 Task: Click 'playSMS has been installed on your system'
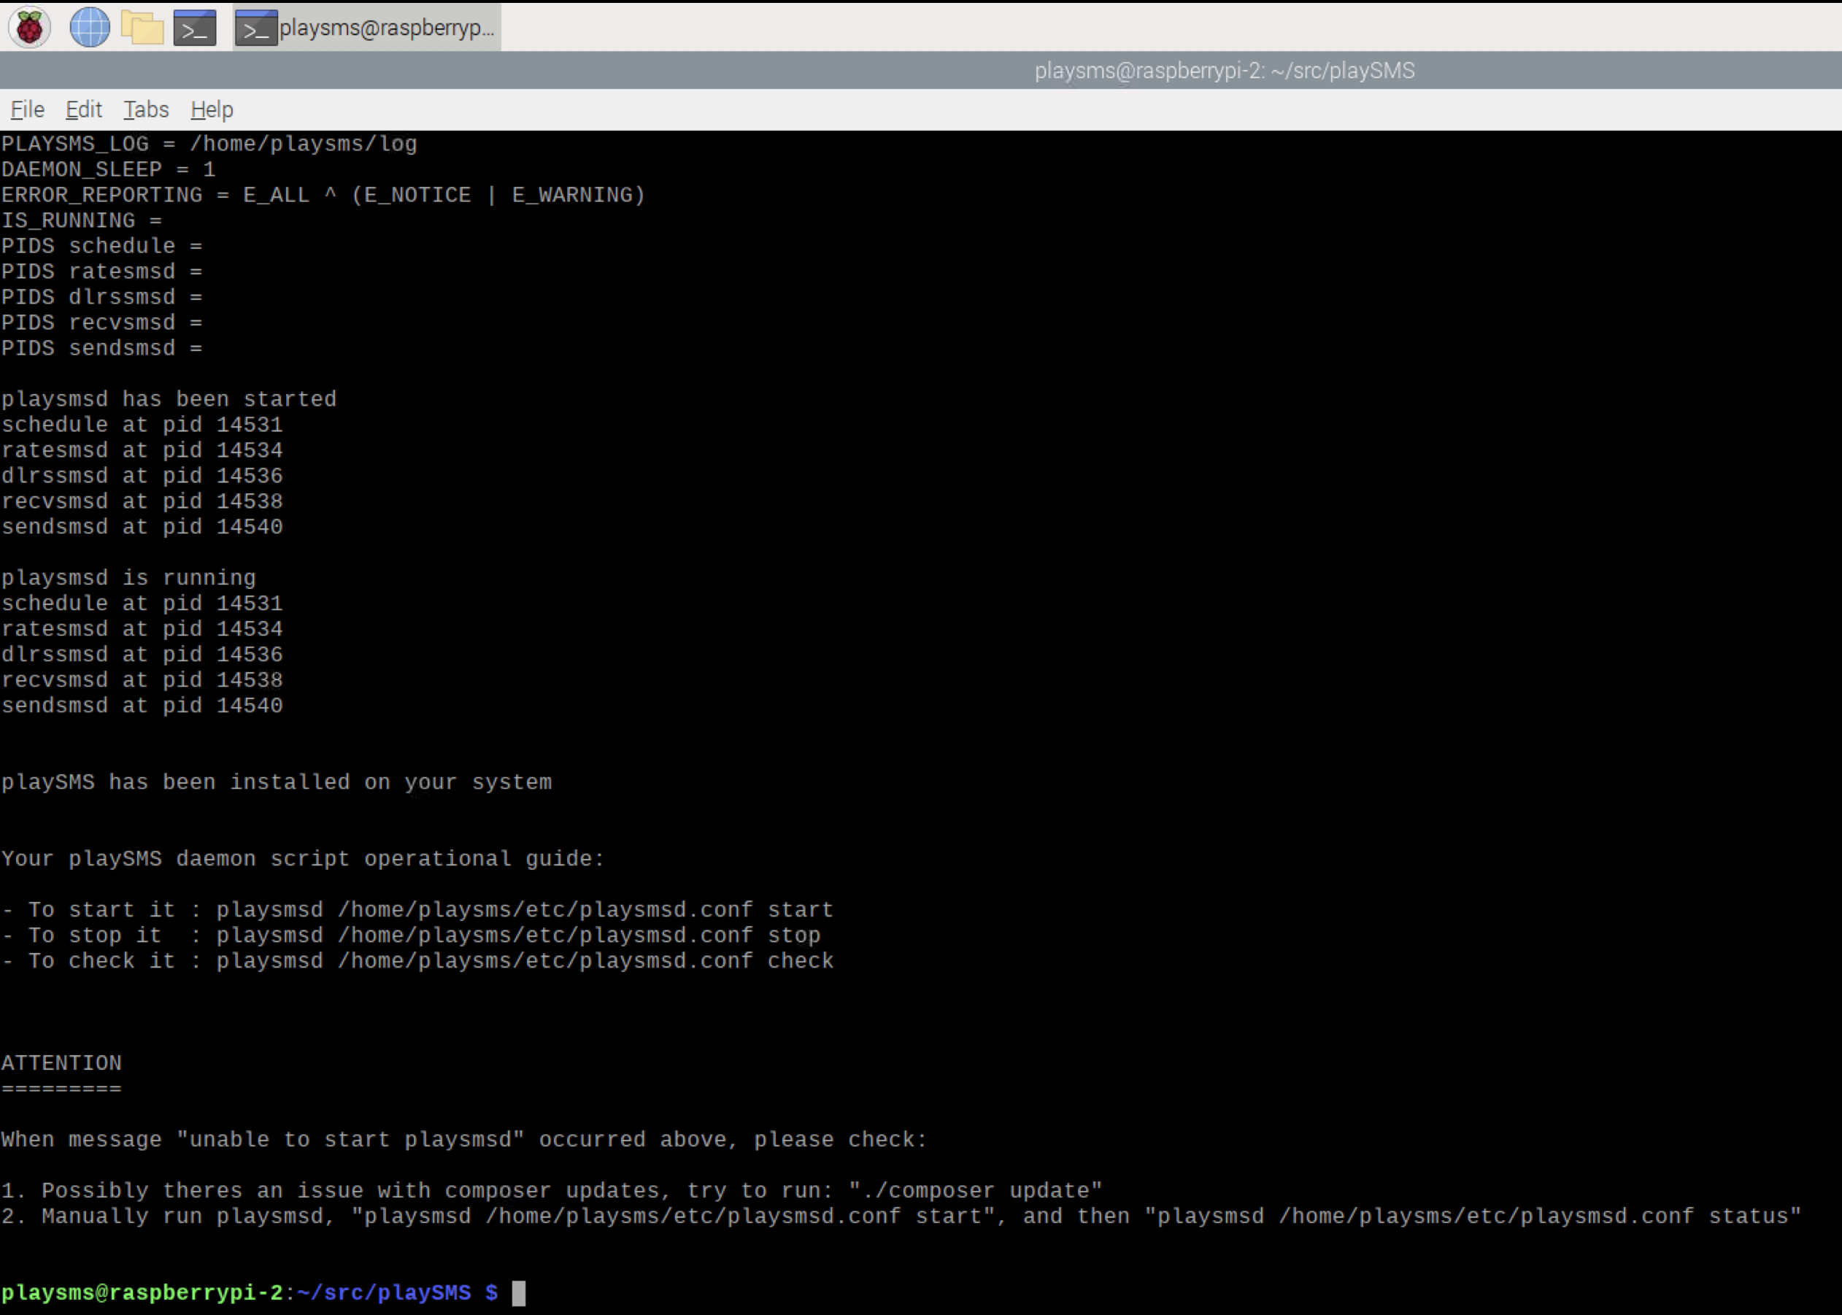(x=276, y=782)
